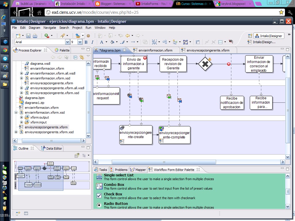Image resolution: width=295 pixels, height=221 pixels.
Task: Click the Open Perspective icon
Action: [250, 36]
